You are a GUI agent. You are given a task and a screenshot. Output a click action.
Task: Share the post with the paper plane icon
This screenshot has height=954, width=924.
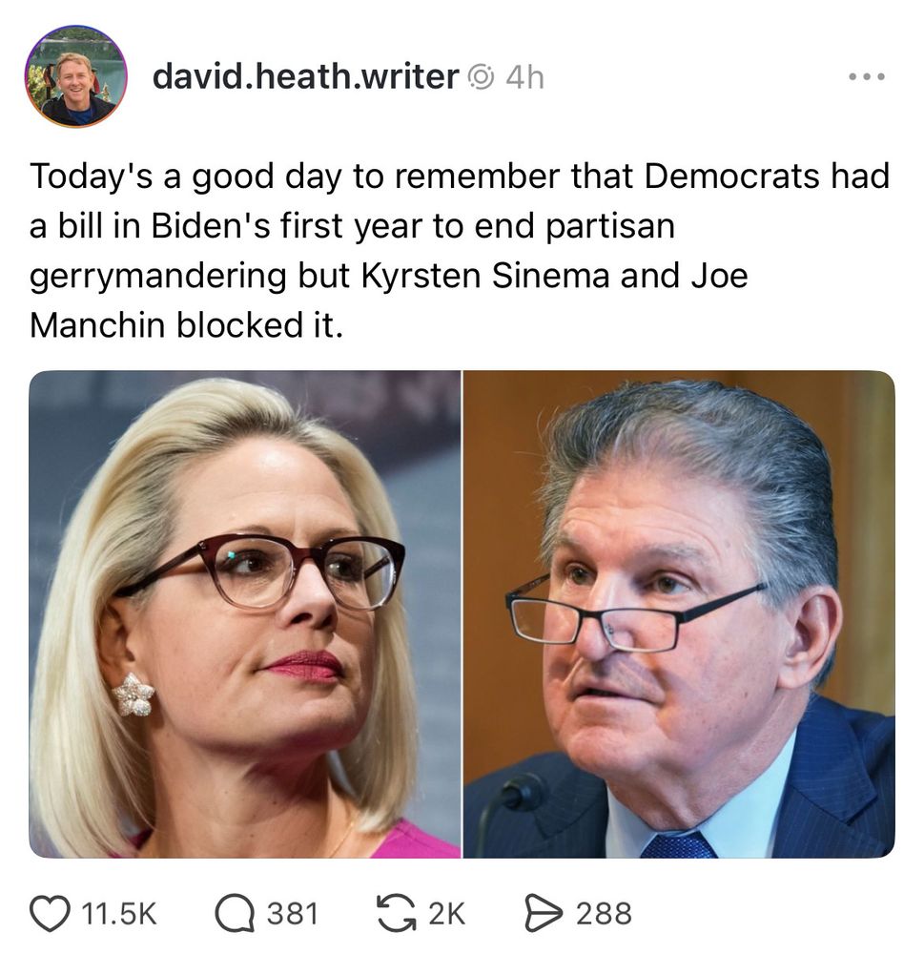click(x=544, y=913)
